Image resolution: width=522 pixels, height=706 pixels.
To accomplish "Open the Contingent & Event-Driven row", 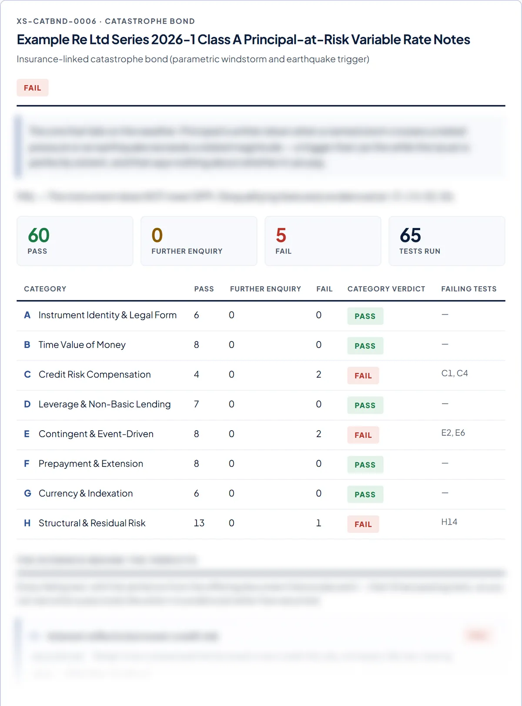I will 261,435.
